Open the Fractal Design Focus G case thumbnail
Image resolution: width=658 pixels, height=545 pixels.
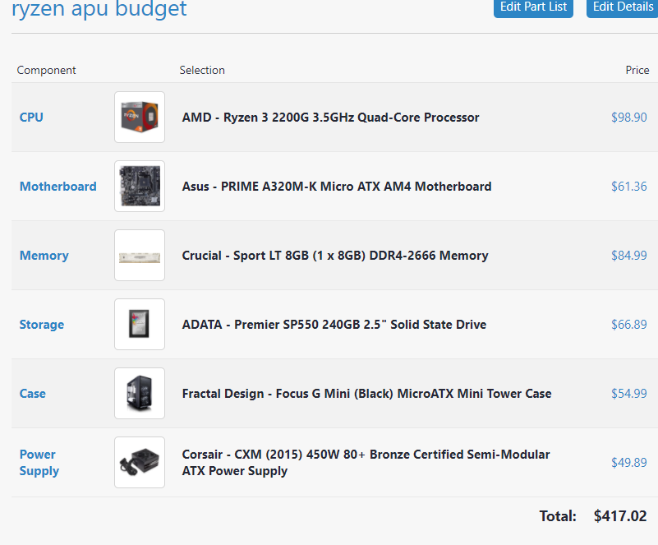pos(140,394)
